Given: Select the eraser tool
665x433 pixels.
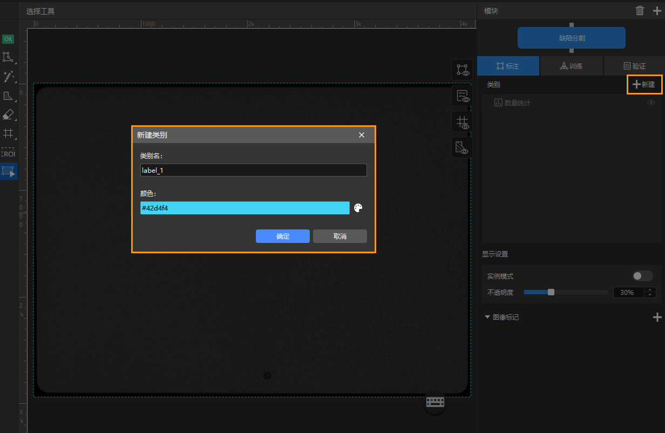Looking at the screenshot, I should click(x=8, y=114).
